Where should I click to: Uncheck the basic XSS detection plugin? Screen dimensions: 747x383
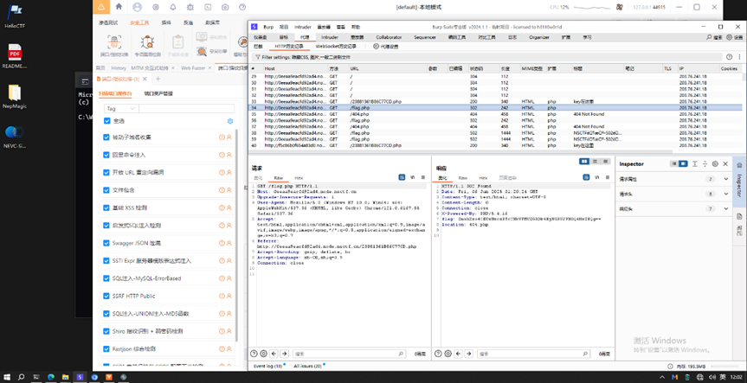pos(106,207)
